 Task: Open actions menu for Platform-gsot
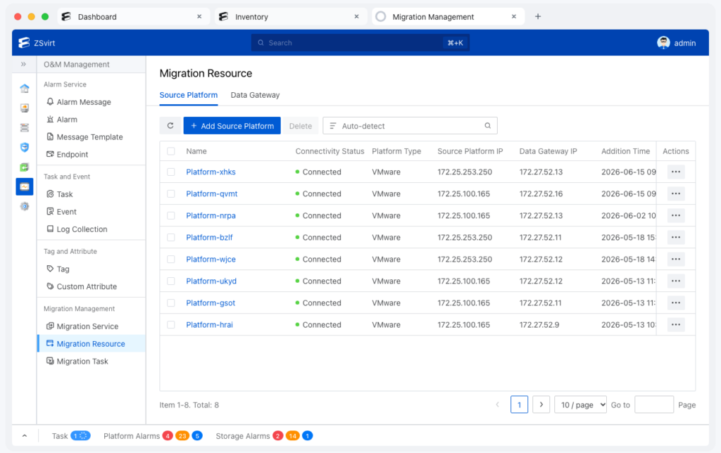point(675,302)
